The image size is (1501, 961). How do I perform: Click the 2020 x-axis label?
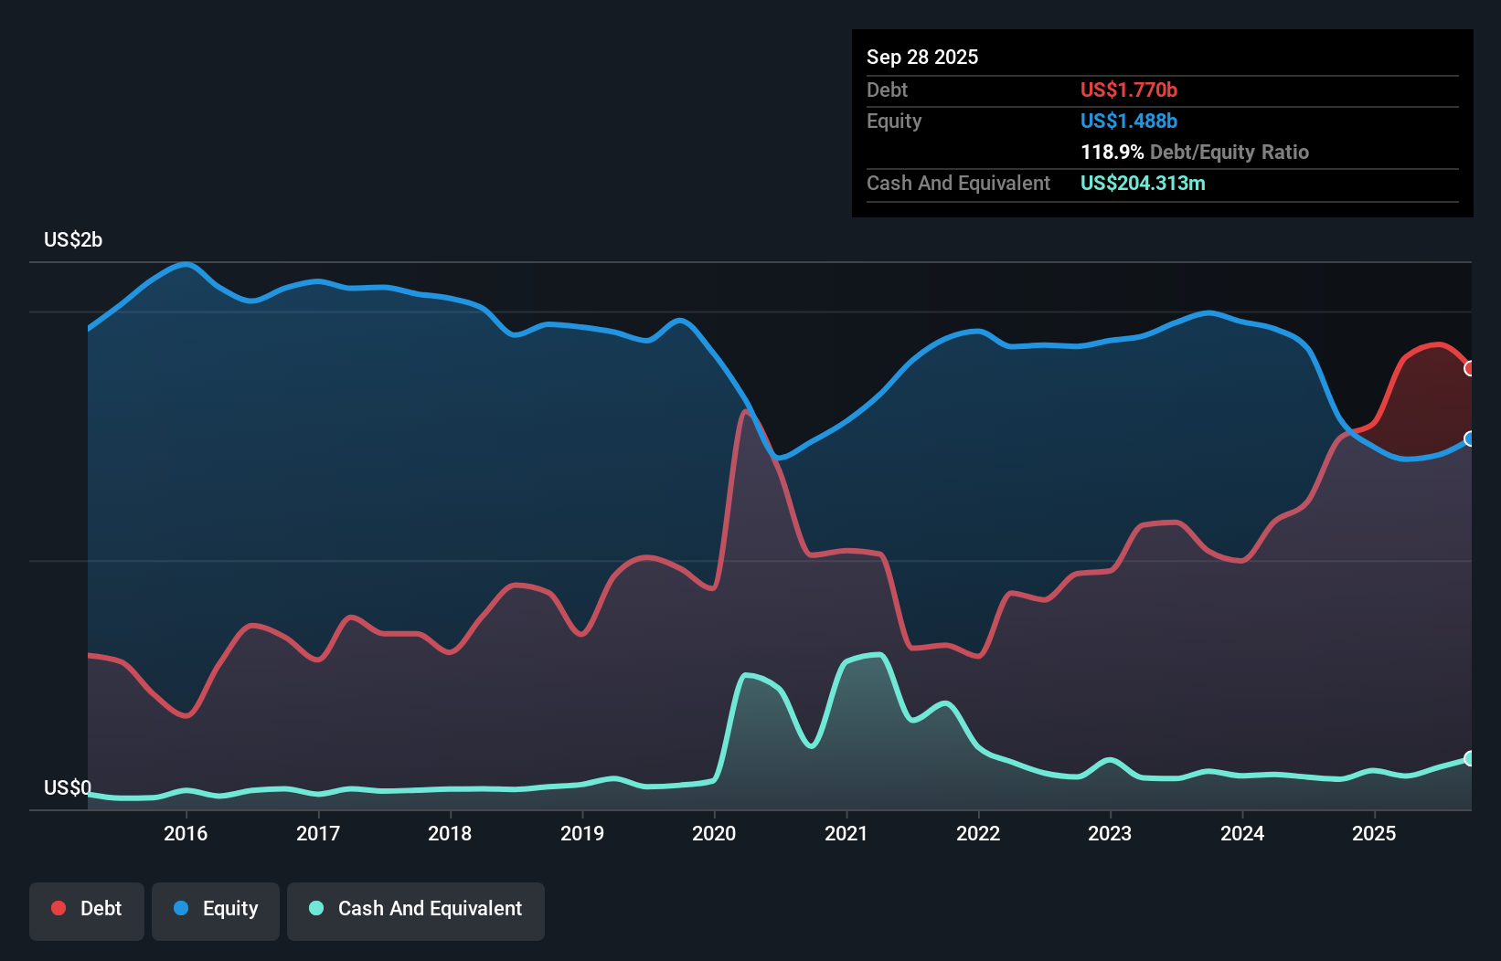(714, 833)
